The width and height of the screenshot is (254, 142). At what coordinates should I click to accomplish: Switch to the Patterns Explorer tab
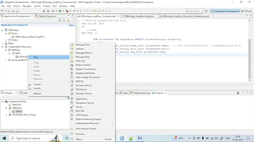pos(46,16)
